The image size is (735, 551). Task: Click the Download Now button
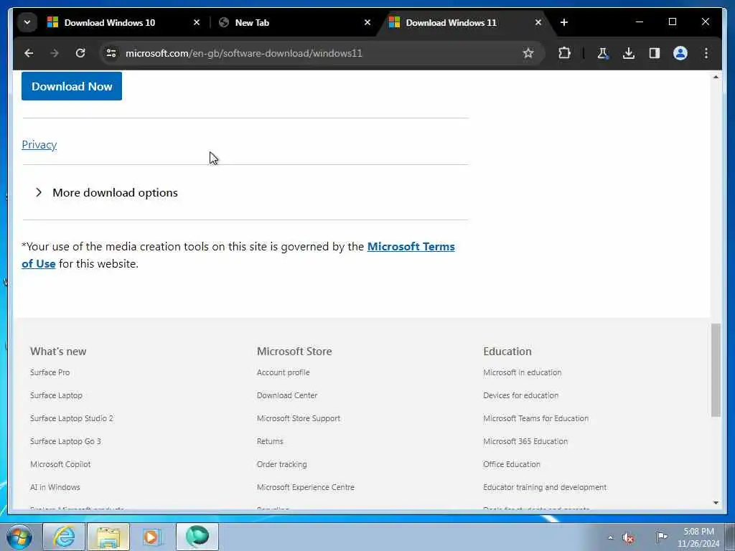pyautogui.click(x=72, y=86)
